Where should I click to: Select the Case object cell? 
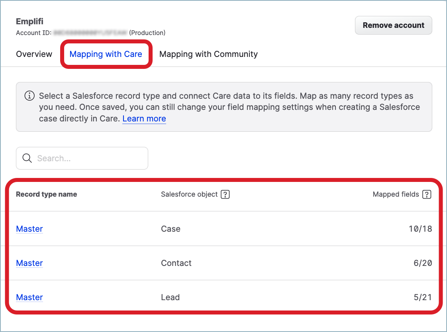(x=171, y=229)
